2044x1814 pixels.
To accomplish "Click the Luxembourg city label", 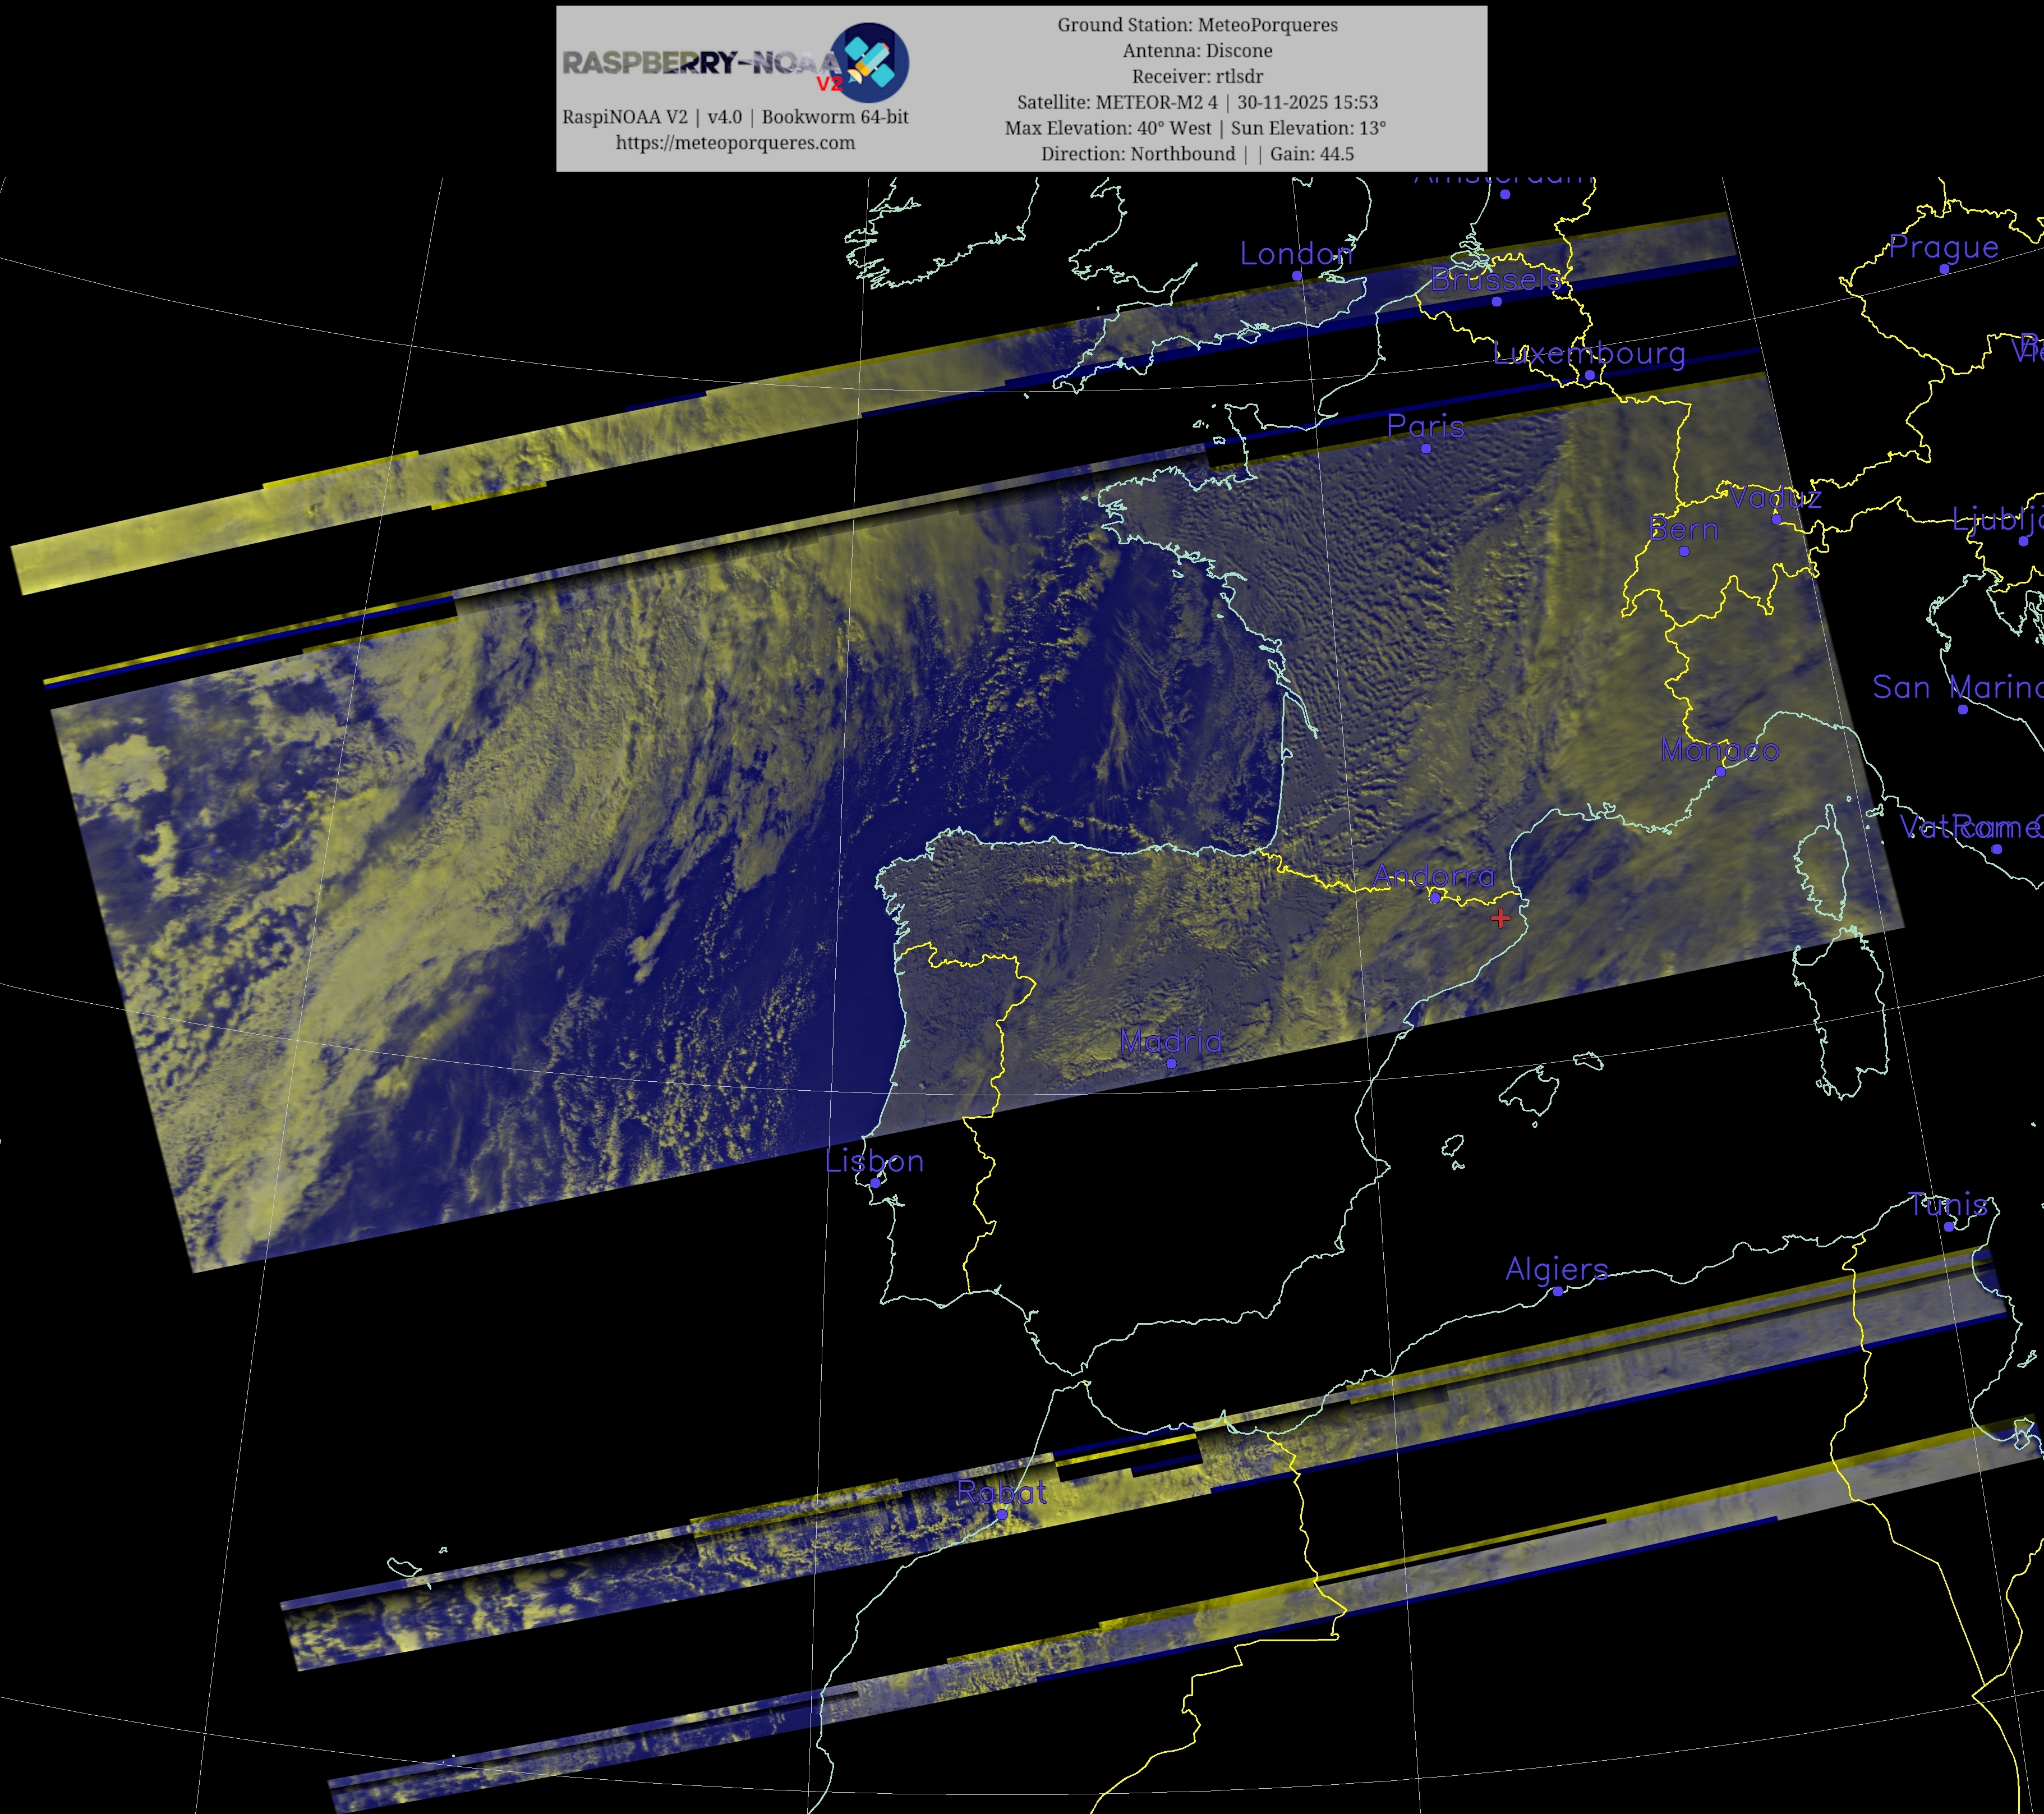I will (1589, 353).
